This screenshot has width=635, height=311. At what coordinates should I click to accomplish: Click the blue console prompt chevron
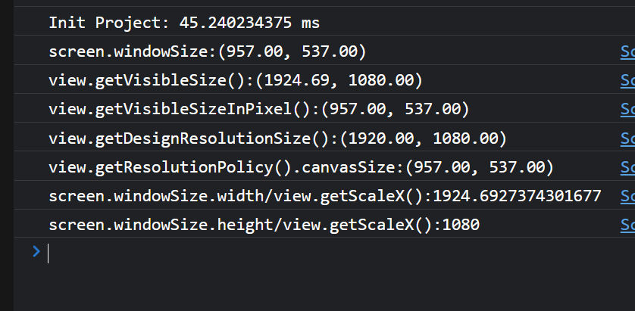[36, 252]
